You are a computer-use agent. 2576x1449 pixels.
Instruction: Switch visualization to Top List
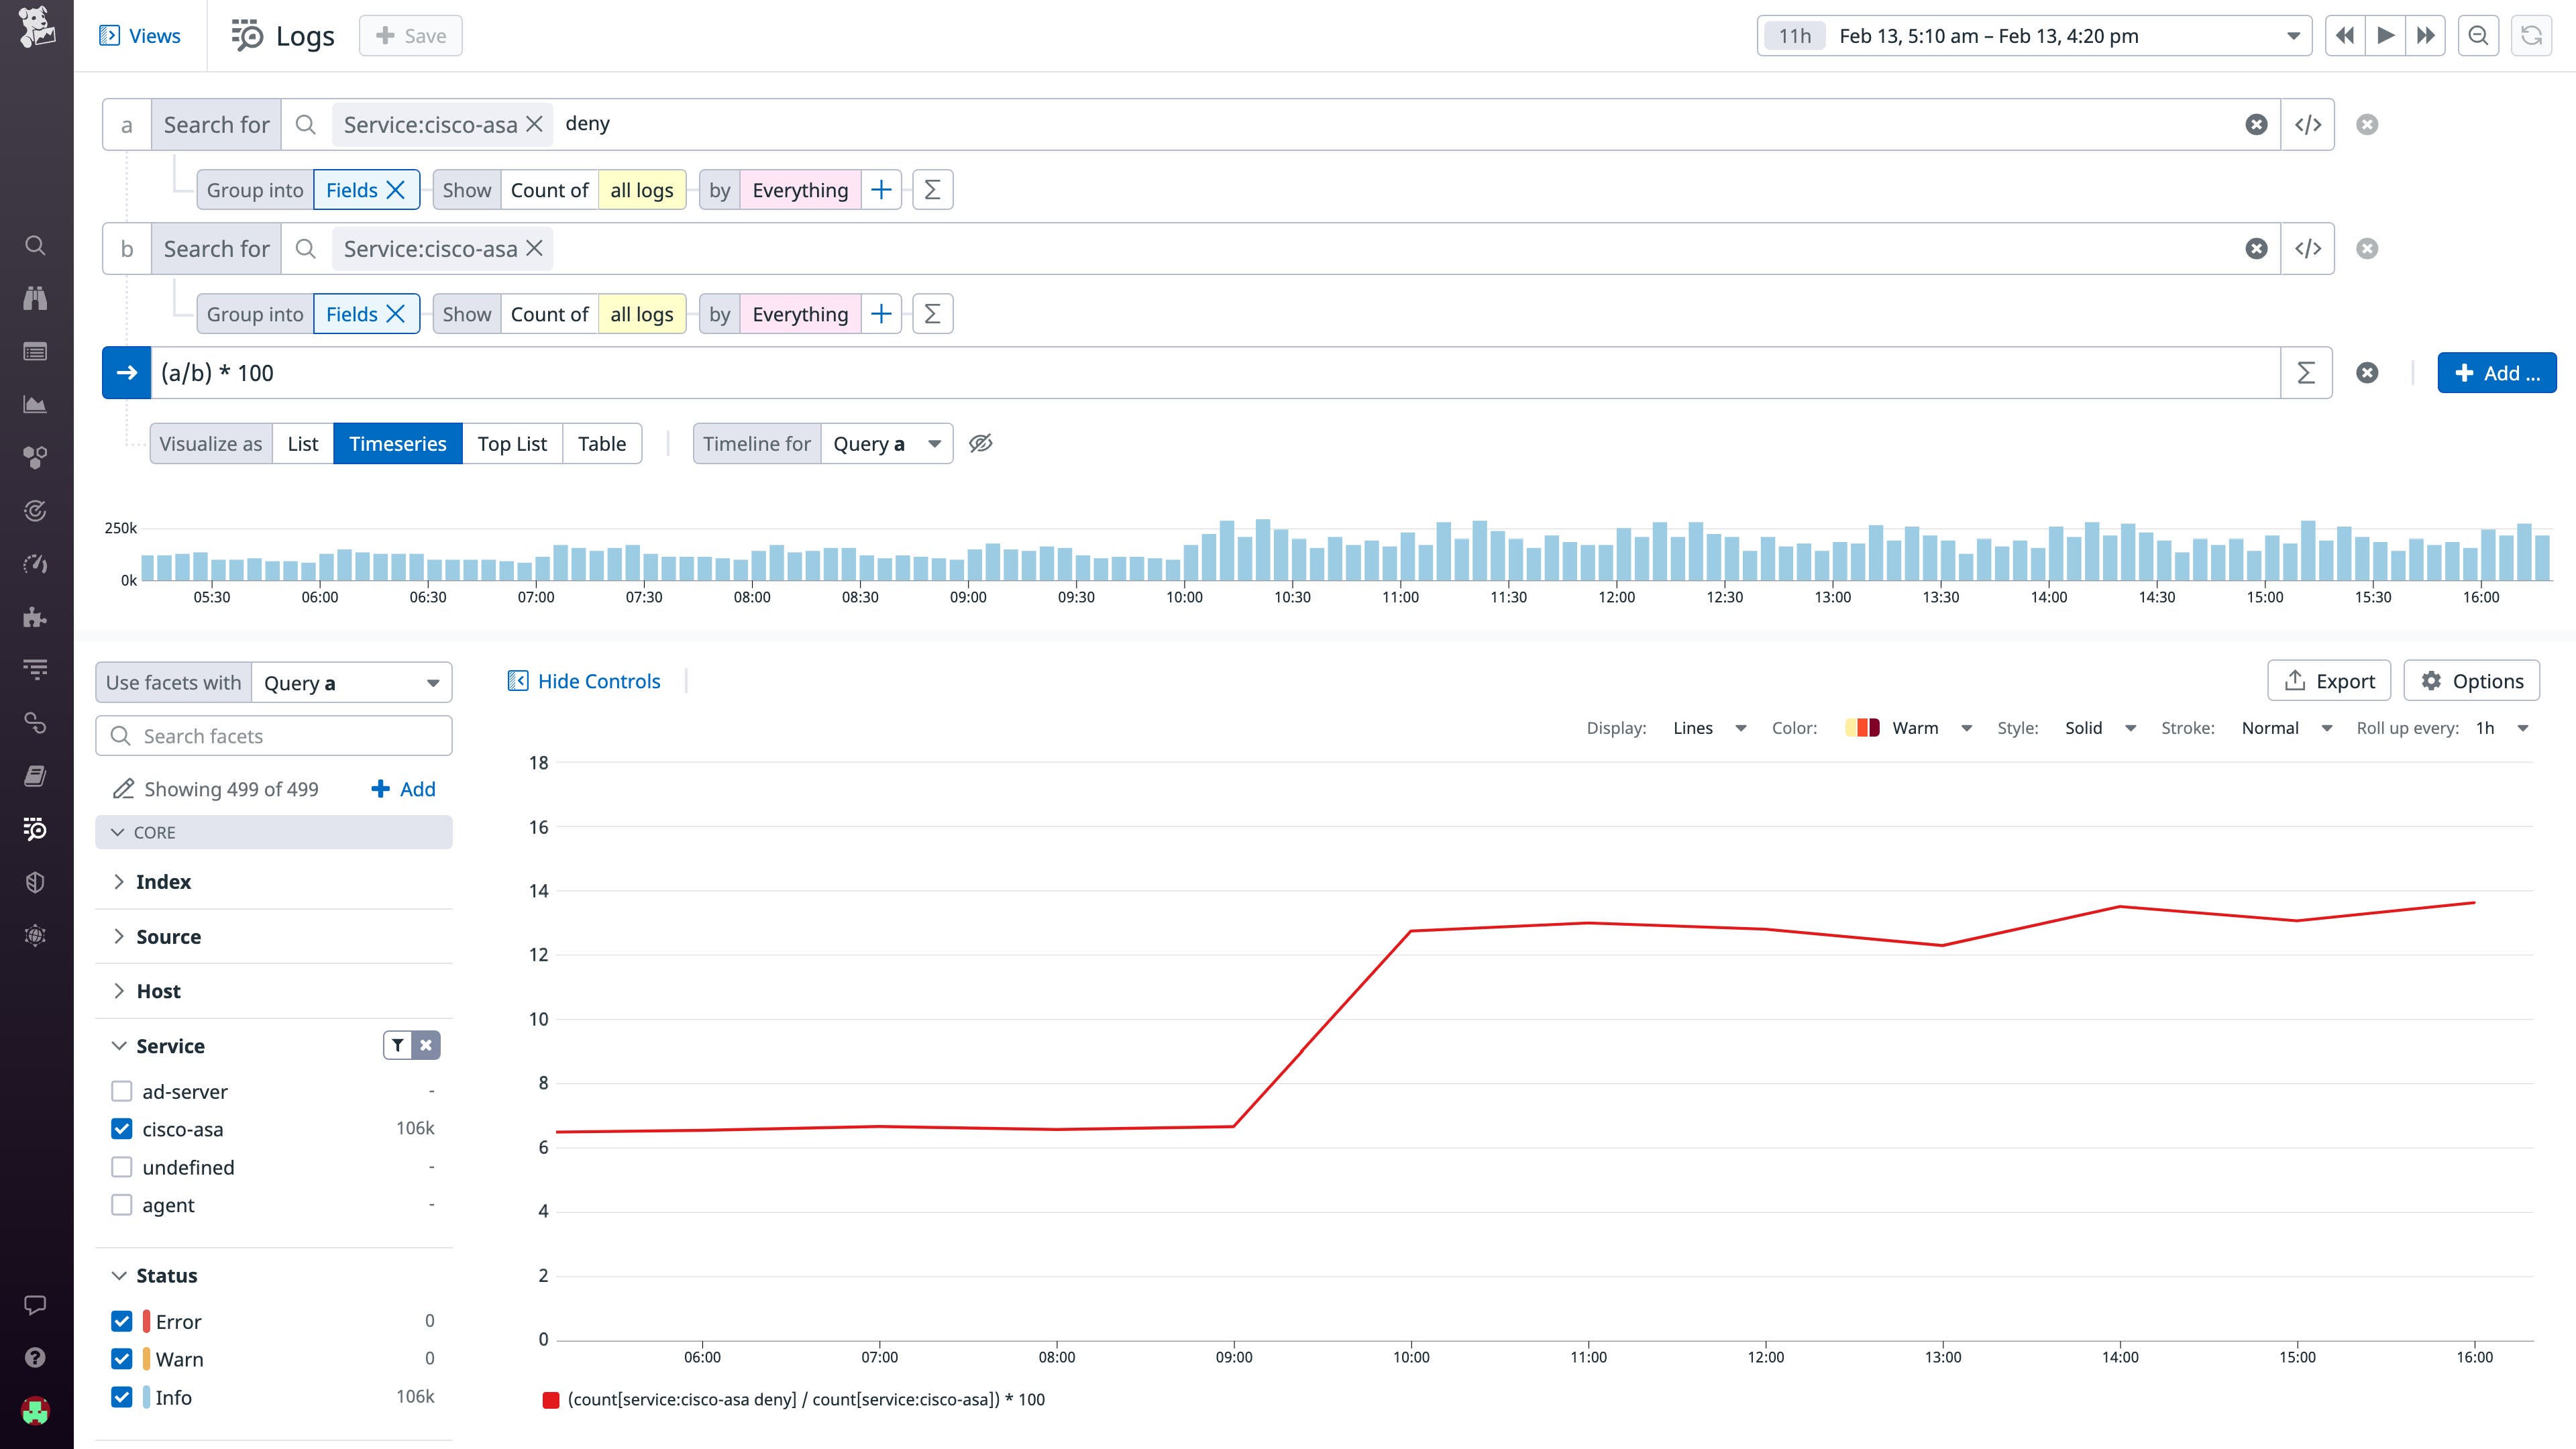click(x=512, y=443)
